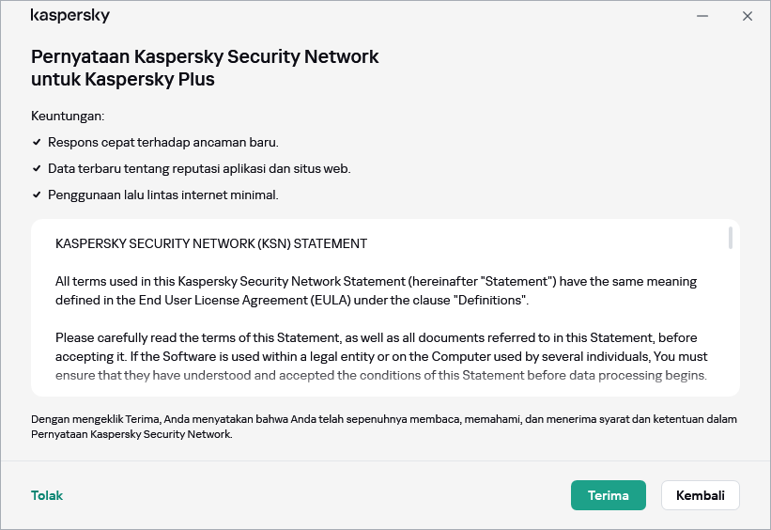This screenshot has width=771, height=530.
Task: Click the 'Keuntungan:' label
Action: tap(68, 116)
